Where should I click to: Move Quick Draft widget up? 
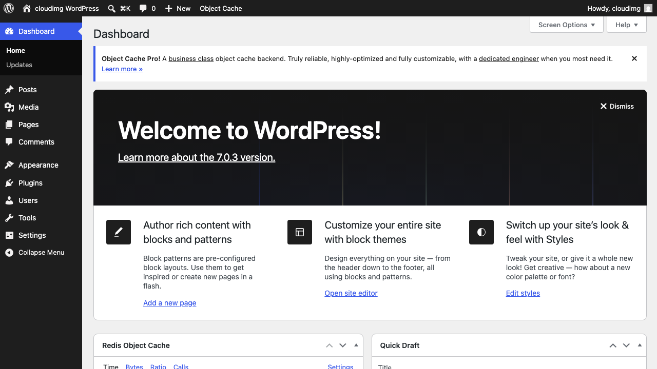coord(613,345)
